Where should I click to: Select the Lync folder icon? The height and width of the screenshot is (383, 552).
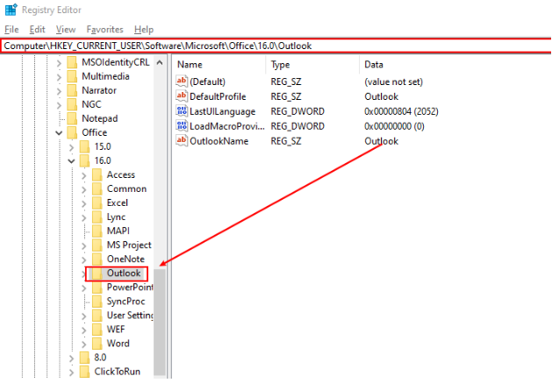(97, 217)
